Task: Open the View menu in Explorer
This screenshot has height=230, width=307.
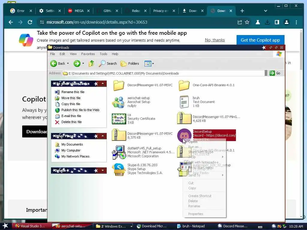Action: tap(73, 54)
